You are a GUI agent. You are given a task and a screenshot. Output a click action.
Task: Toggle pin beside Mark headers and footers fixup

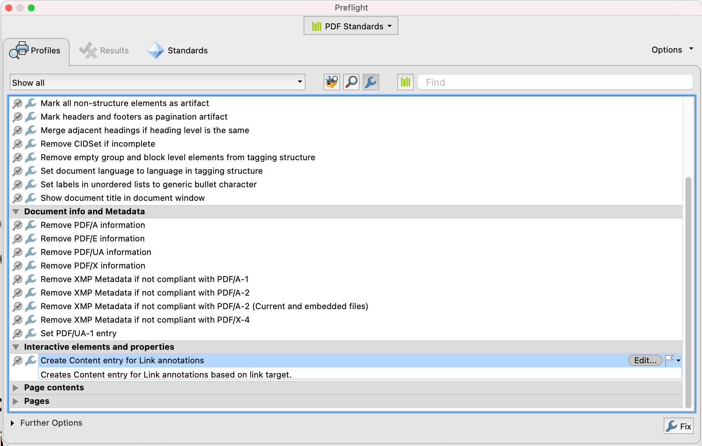tap(17, 117)
